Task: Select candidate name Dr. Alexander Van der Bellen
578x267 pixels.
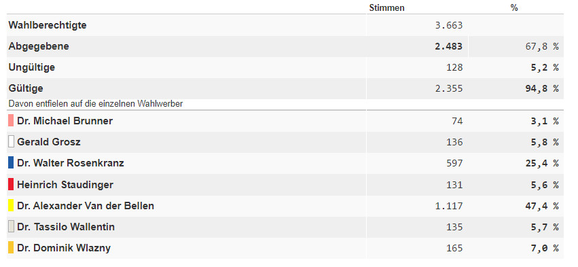Action: [x=86, y=206]
